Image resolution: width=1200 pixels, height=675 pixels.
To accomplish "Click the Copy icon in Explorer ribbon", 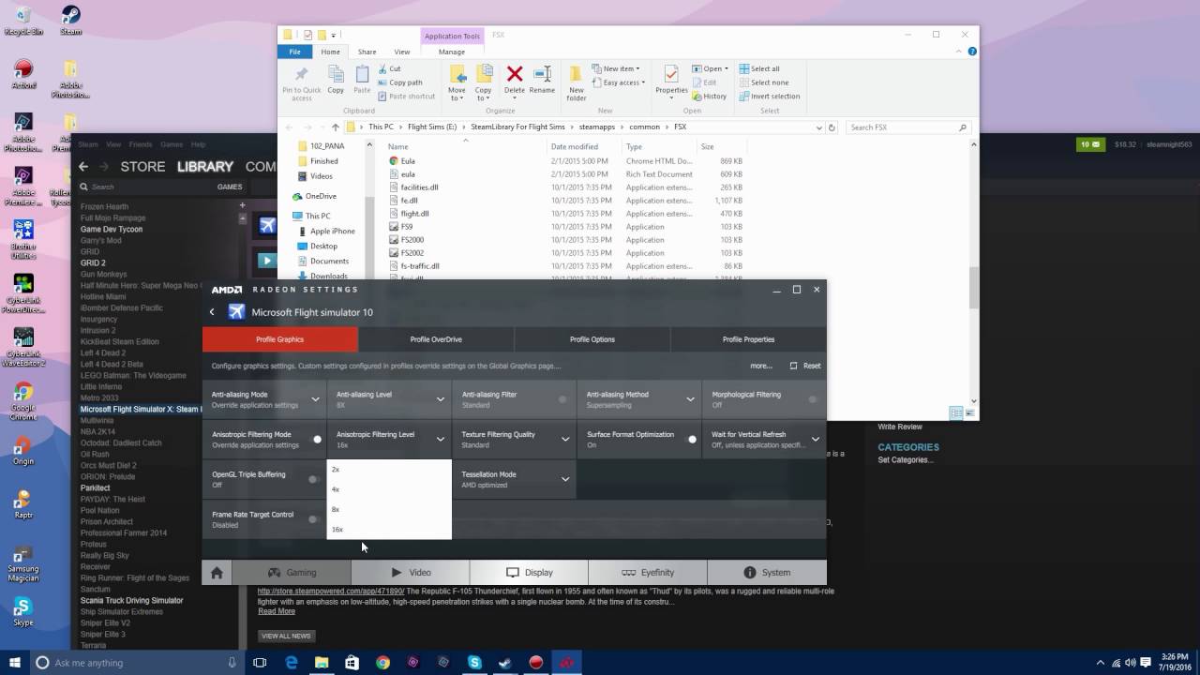I will pos(336,81).
